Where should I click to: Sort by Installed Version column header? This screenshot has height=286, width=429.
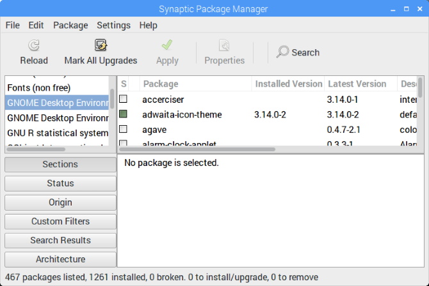tap(288, 84)
